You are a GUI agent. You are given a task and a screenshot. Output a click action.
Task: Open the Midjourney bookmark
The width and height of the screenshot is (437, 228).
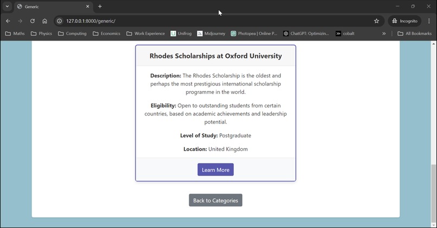coord(211,34)
